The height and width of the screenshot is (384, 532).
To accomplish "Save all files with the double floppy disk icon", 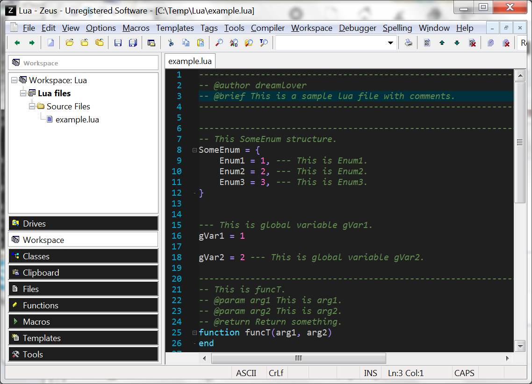I will [x=133, y=43].
